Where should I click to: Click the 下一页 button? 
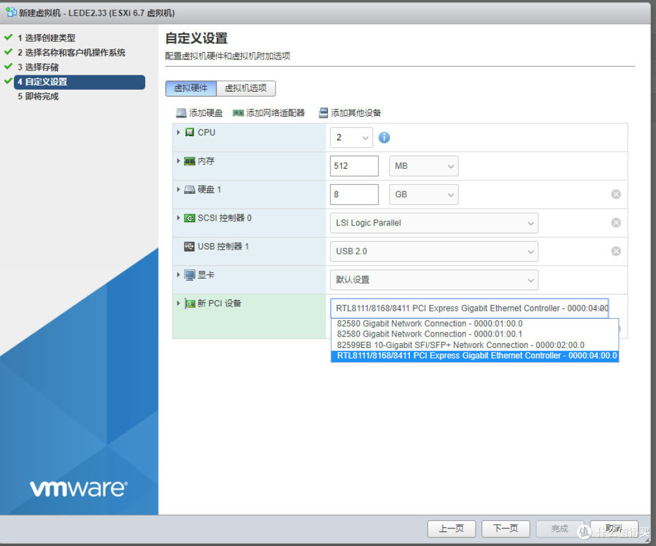pyautogui.click(x=505, y=528)
